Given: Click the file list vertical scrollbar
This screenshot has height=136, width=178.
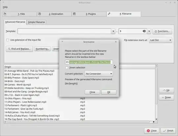Looking at the screenshot, I should point(156,85).
